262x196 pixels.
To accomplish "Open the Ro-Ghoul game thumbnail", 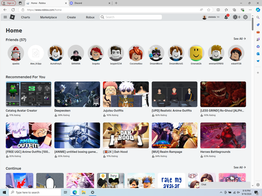I will click(x=223, y=94).
